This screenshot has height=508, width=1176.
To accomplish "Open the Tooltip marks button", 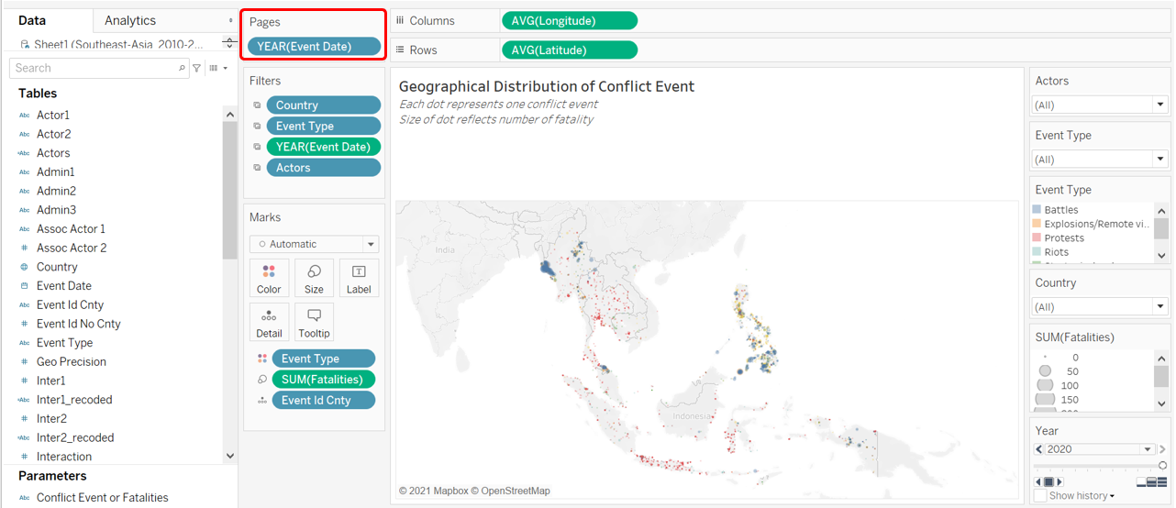I will tap(314, 322).
